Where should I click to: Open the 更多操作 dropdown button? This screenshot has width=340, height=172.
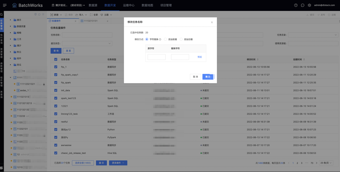[118, 163]
